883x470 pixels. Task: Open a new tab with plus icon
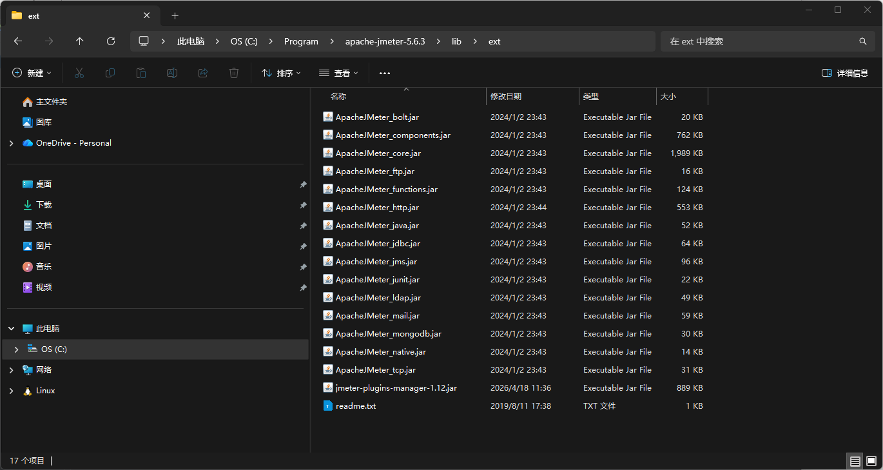[x=175, y=15]
